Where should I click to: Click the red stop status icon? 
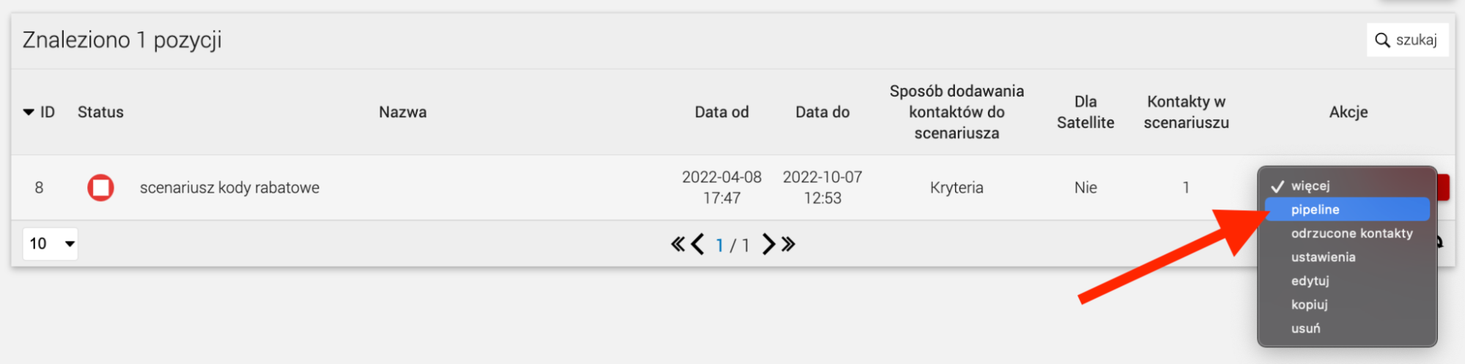click(x=100, y=187)
